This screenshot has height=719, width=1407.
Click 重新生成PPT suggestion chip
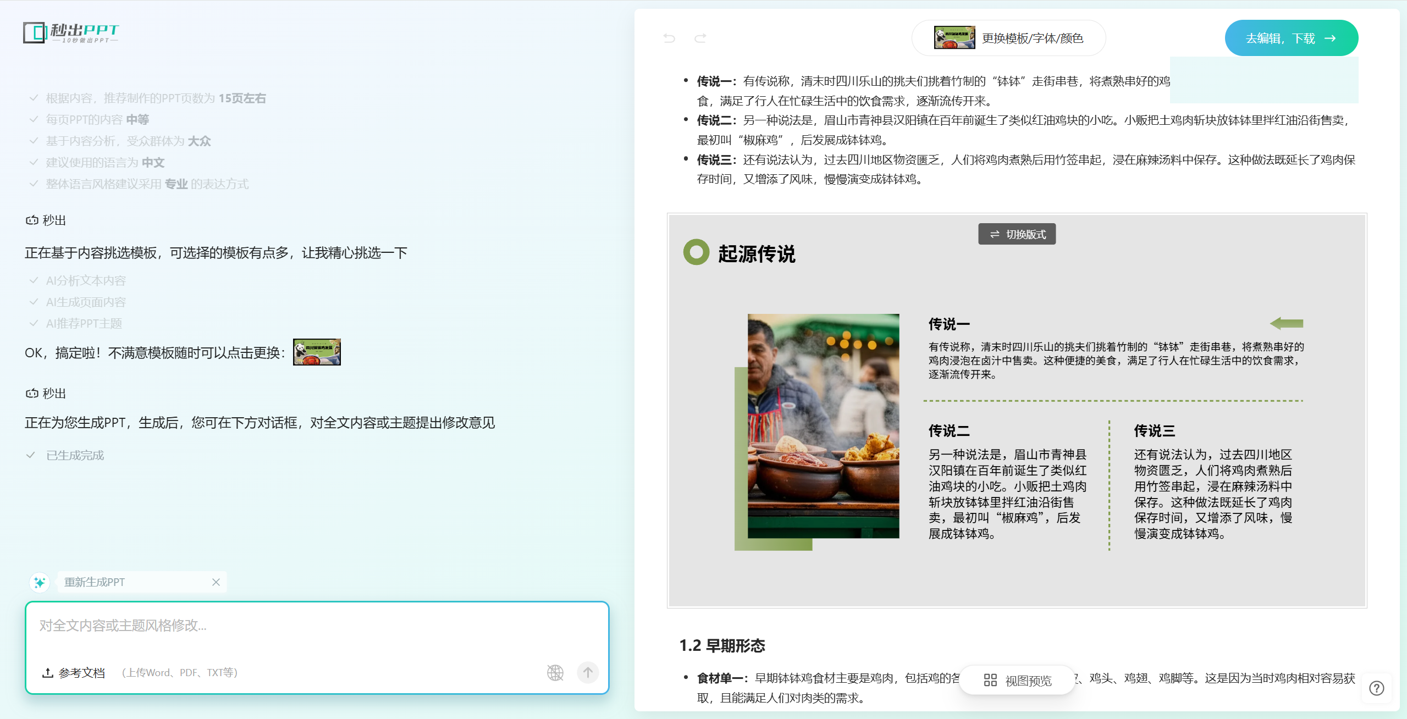[141, 582]
